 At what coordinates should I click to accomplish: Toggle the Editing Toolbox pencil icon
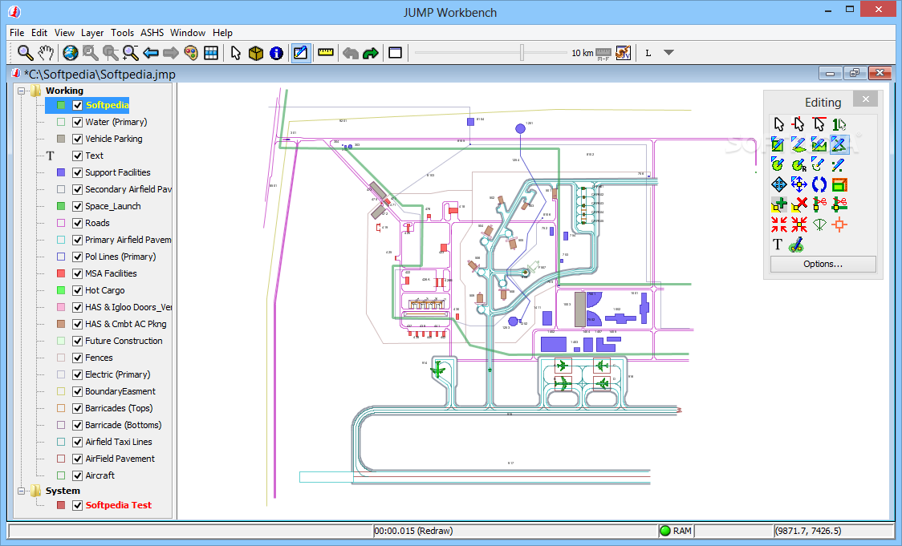click(x=301, y=53)
